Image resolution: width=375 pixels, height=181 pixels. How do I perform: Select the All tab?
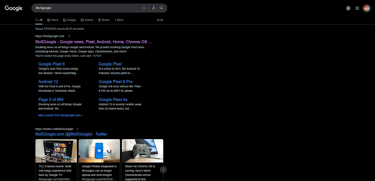pyautogui.click(x=39, y=20)
